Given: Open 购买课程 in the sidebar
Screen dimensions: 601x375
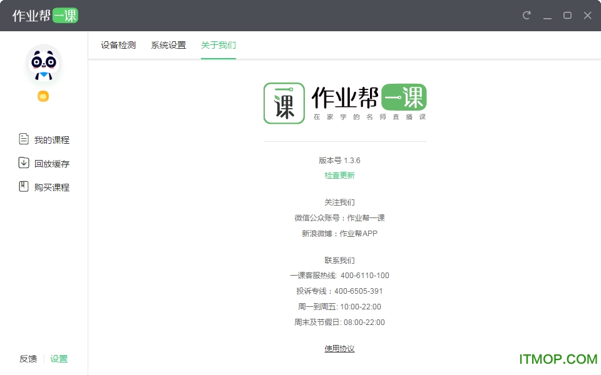Looking at the screenshot, I should click(x=52, y=187).
